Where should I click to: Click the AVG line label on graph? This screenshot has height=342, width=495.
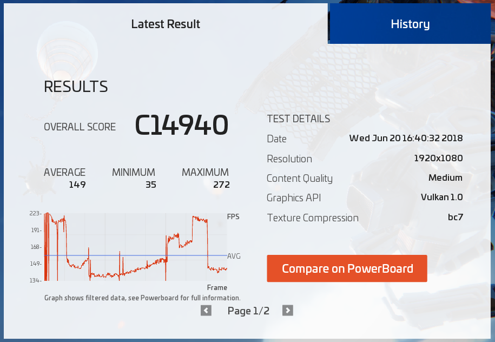pos(234,256)
